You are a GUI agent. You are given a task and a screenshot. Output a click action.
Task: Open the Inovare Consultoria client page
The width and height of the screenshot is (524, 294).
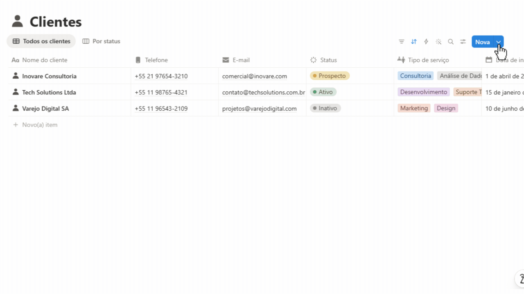[x=49, y=76]
